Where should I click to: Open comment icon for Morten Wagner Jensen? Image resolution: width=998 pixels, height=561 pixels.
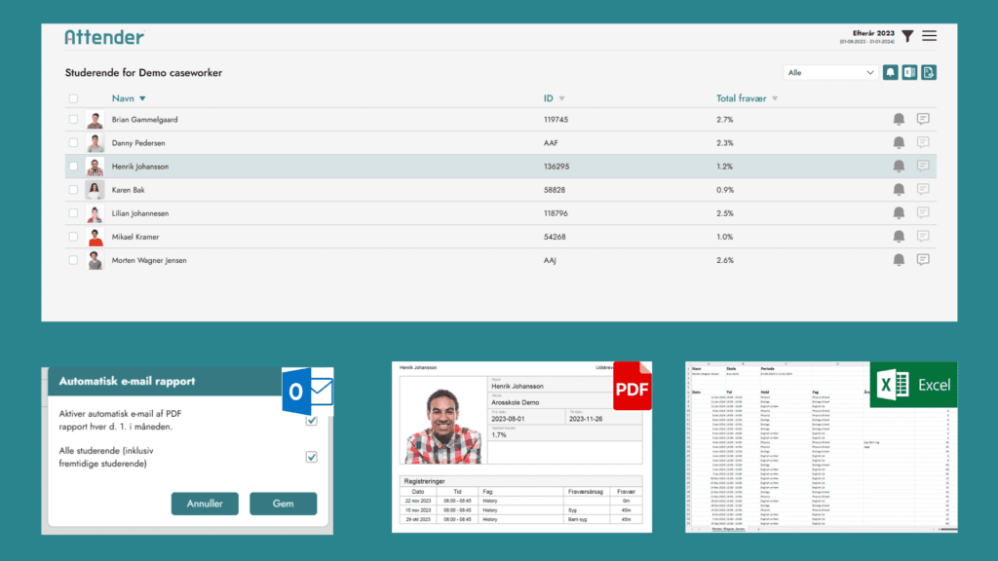(x=922, y=260)
